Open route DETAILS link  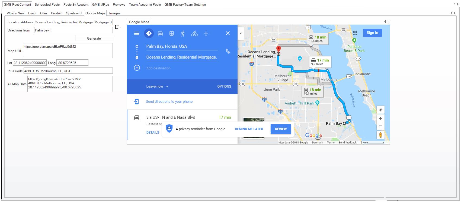click(153, 132)
